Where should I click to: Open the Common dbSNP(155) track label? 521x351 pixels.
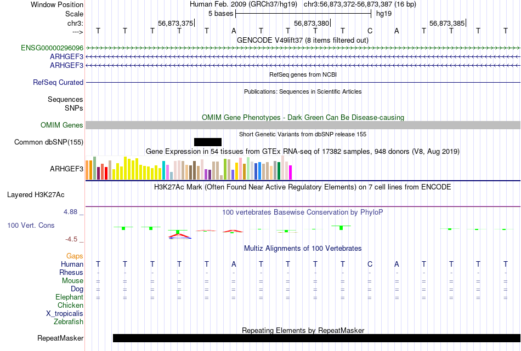click(49, 142)
